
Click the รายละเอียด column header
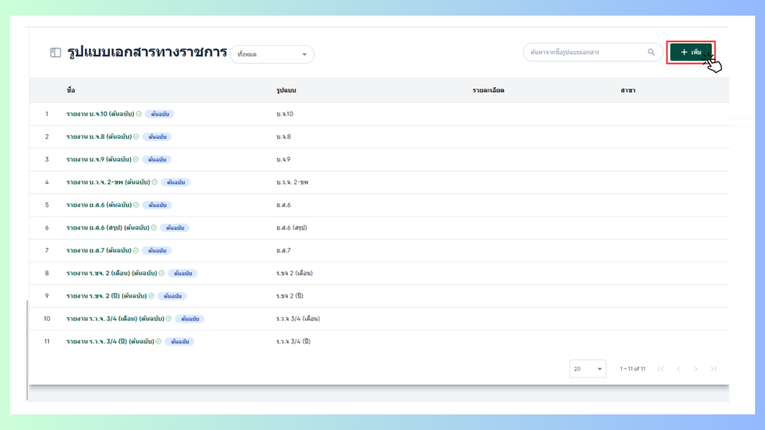488,91
